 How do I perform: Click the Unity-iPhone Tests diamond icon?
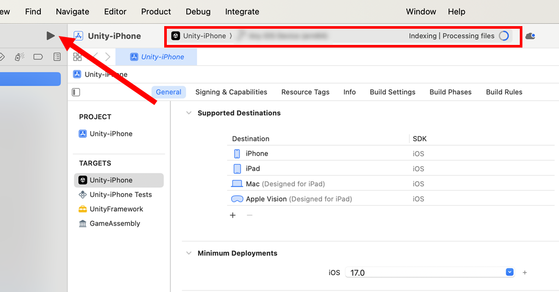click(x=83, y=194)
